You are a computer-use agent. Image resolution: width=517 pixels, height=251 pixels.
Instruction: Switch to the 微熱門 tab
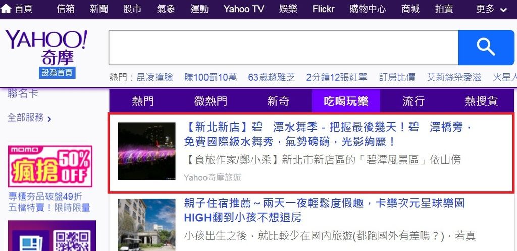(x=211, y=101)
